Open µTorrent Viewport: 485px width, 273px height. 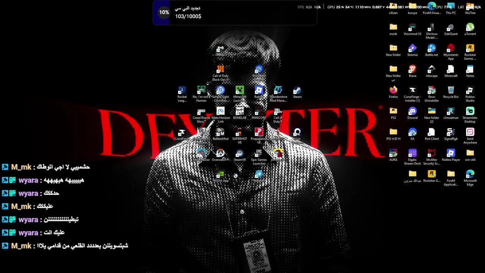pos(470,30)
